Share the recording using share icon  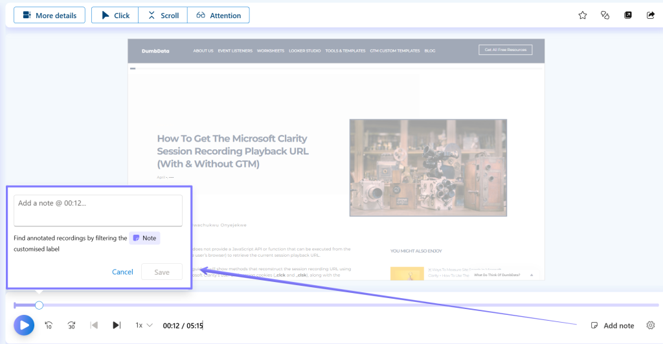pos(651,16)
